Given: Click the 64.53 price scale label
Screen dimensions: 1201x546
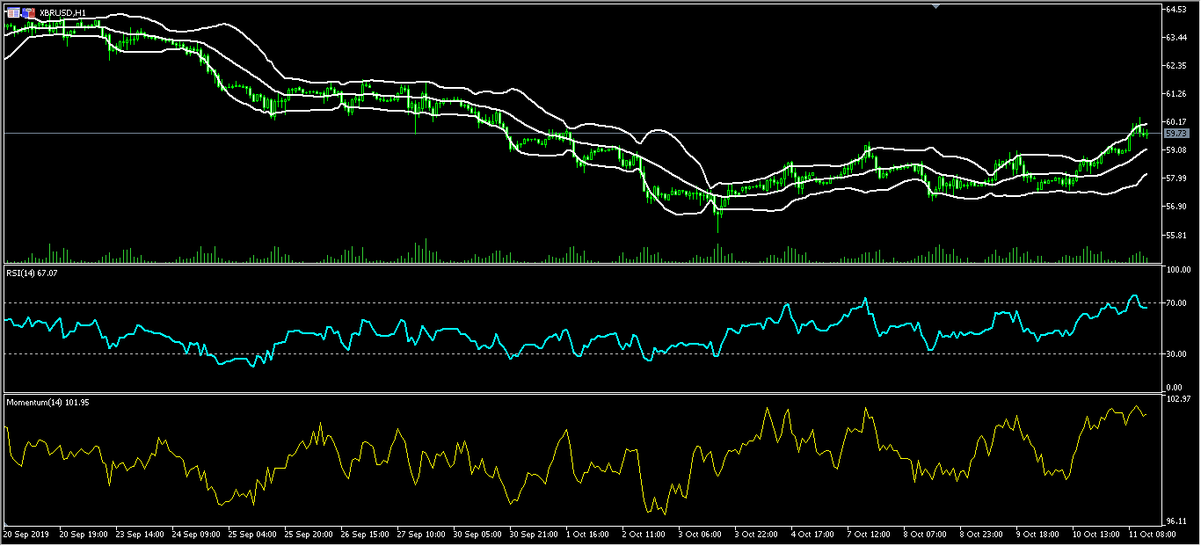Looking at the screenshot, I should pos(1176,9).
